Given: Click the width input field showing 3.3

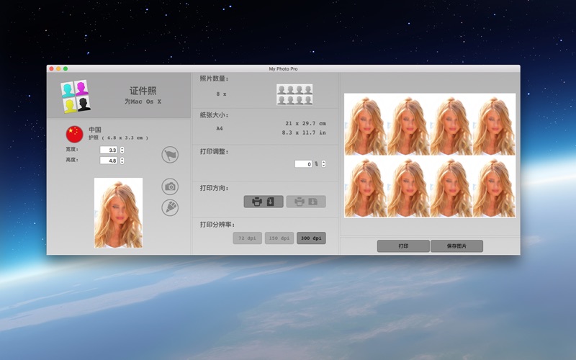Looking at the screenshot, I should click(x=109, y=150).
